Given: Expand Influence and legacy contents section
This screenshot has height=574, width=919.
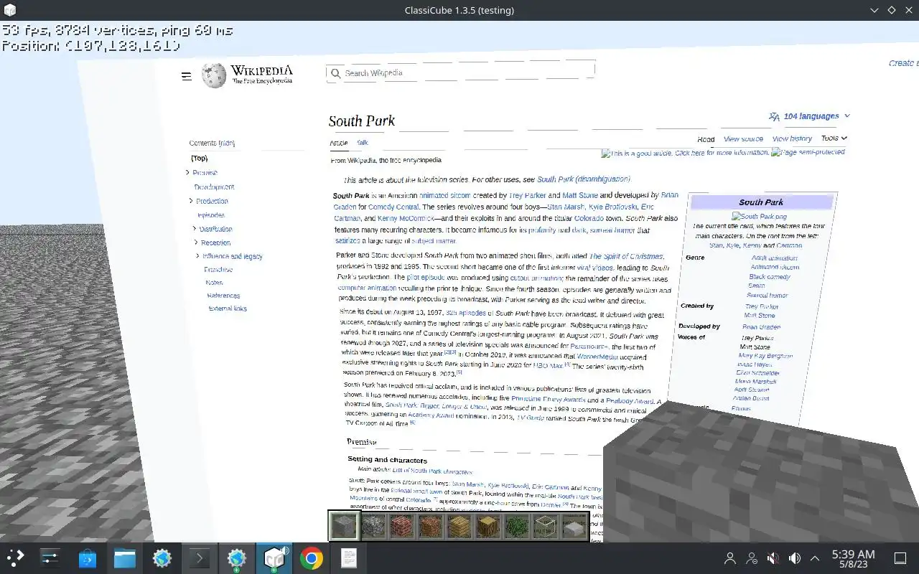Looking at the screenshot, I should (x=197, y=255).
